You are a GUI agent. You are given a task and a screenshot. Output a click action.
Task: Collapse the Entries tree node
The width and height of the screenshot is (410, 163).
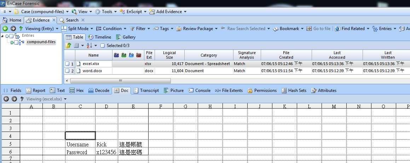pyautogui.click(x=2, y=36)
